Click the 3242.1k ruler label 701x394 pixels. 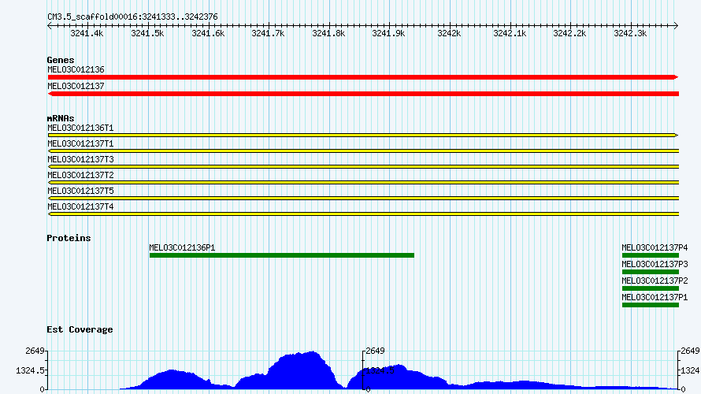coord(510,34)
